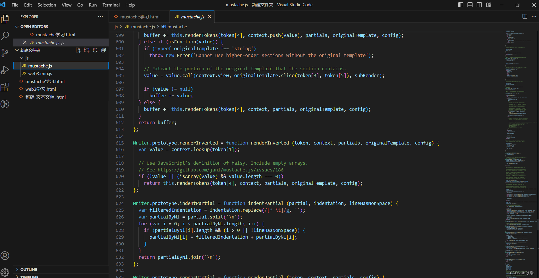The image size is (539, 278).
Task: Open the Explorer view in activity bar
Action: pos(5,19)
